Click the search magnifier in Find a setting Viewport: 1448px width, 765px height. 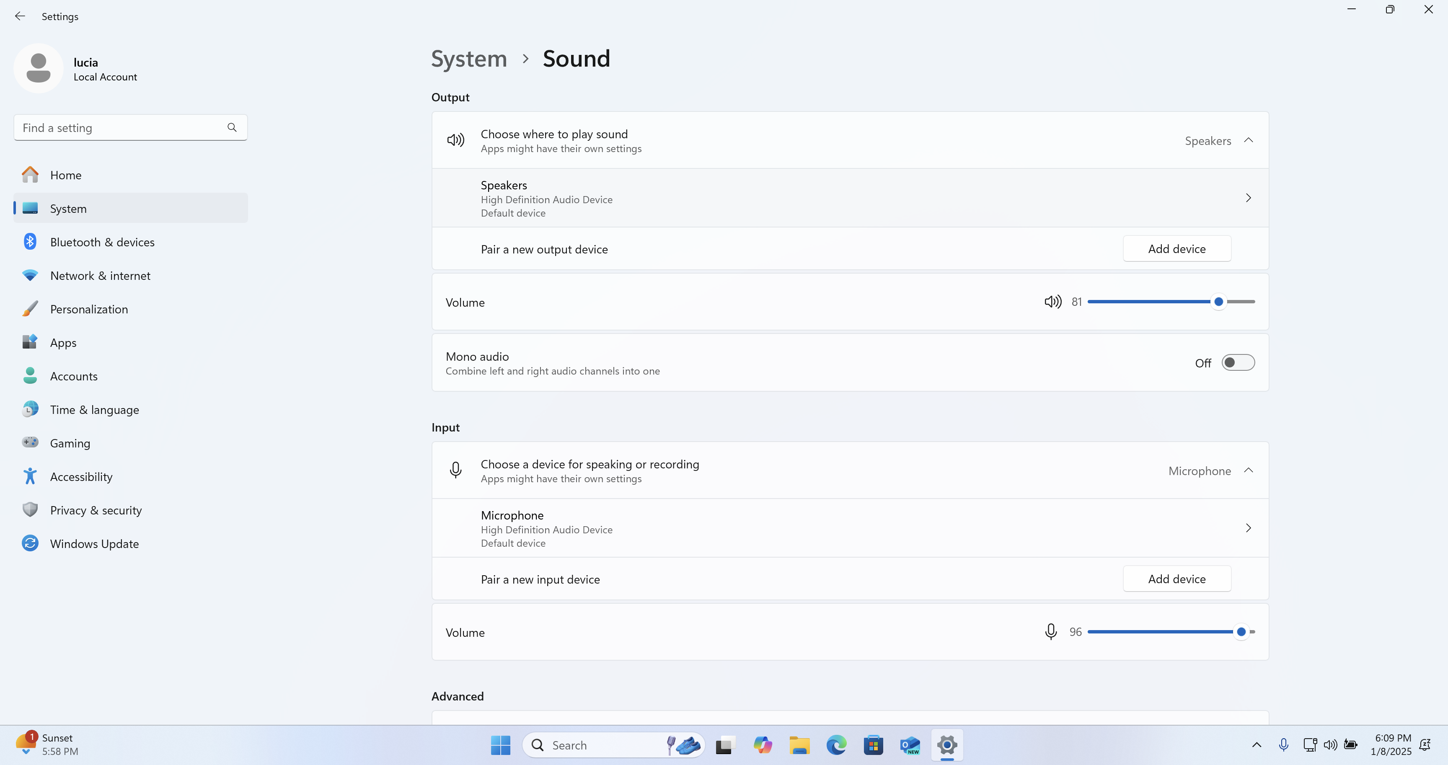point(232,128)
